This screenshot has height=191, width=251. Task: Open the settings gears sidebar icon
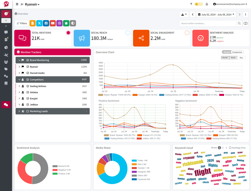point(6,76)
